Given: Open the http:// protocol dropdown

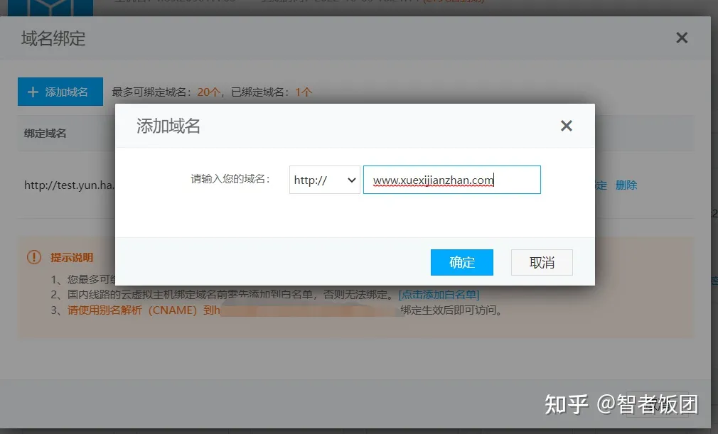Looking at the screenshot, I should click(324, 180).
